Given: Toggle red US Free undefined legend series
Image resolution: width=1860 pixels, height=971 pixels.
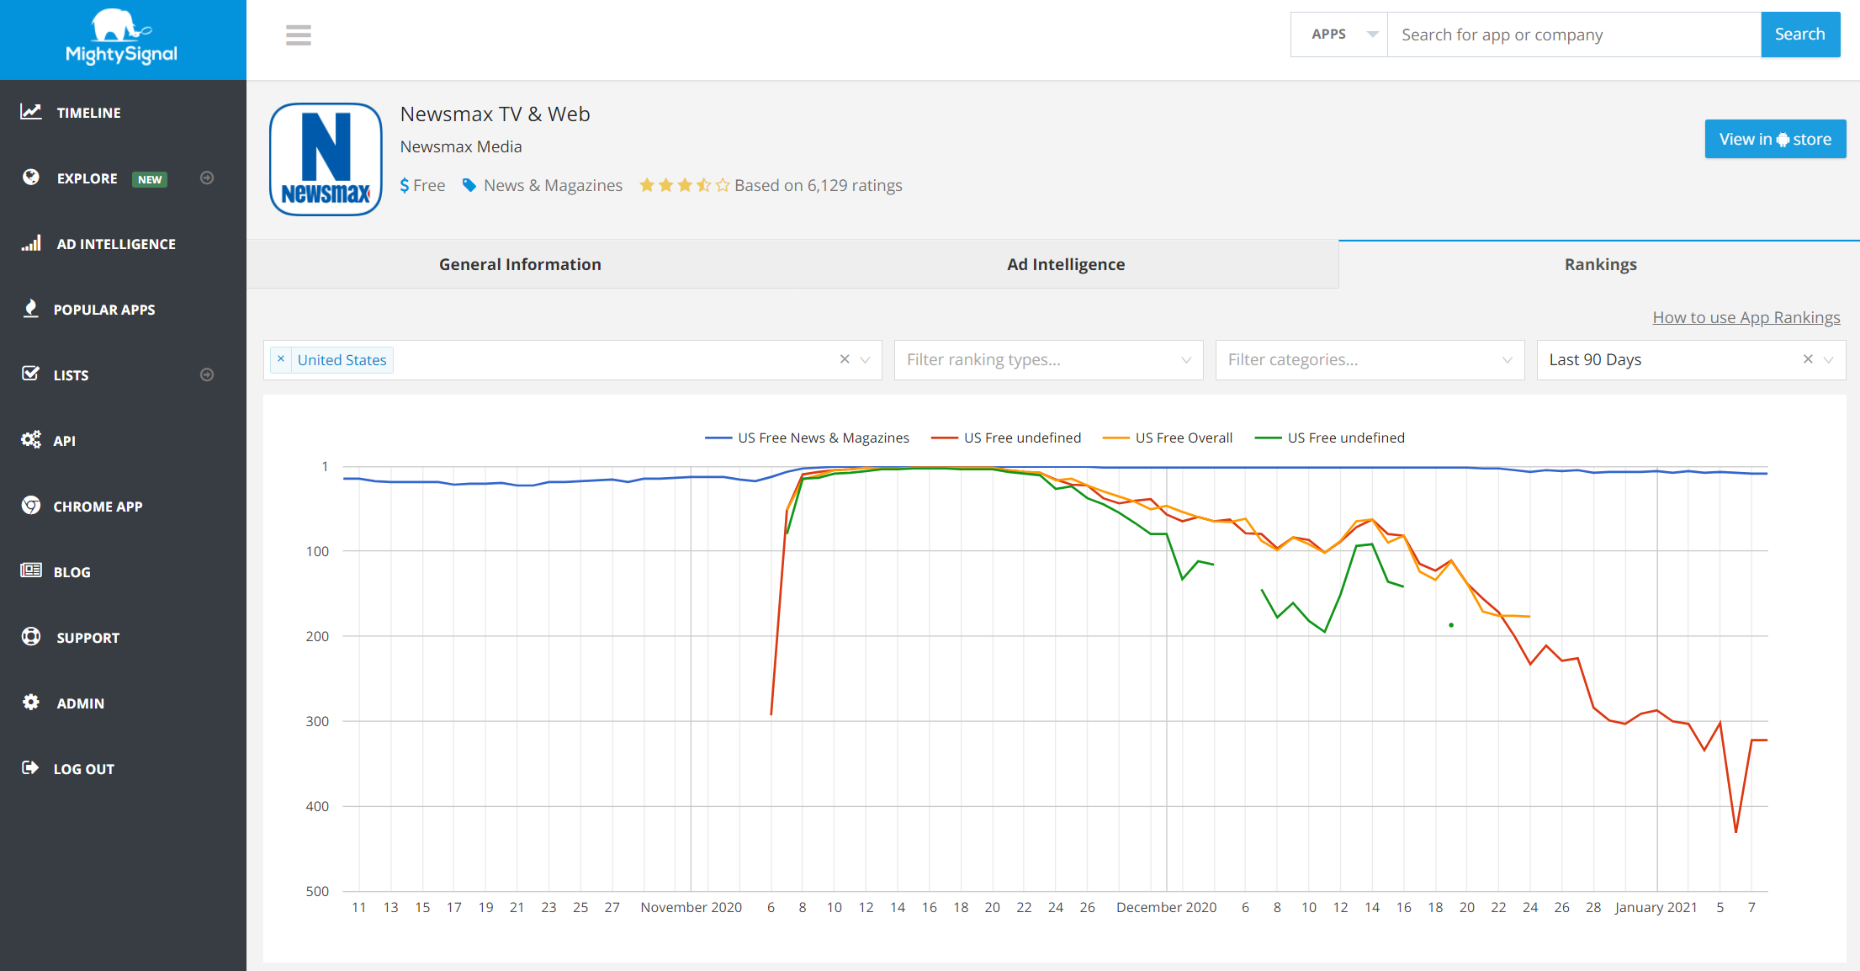Looking at the screenshot, I should pos(1006,438).
